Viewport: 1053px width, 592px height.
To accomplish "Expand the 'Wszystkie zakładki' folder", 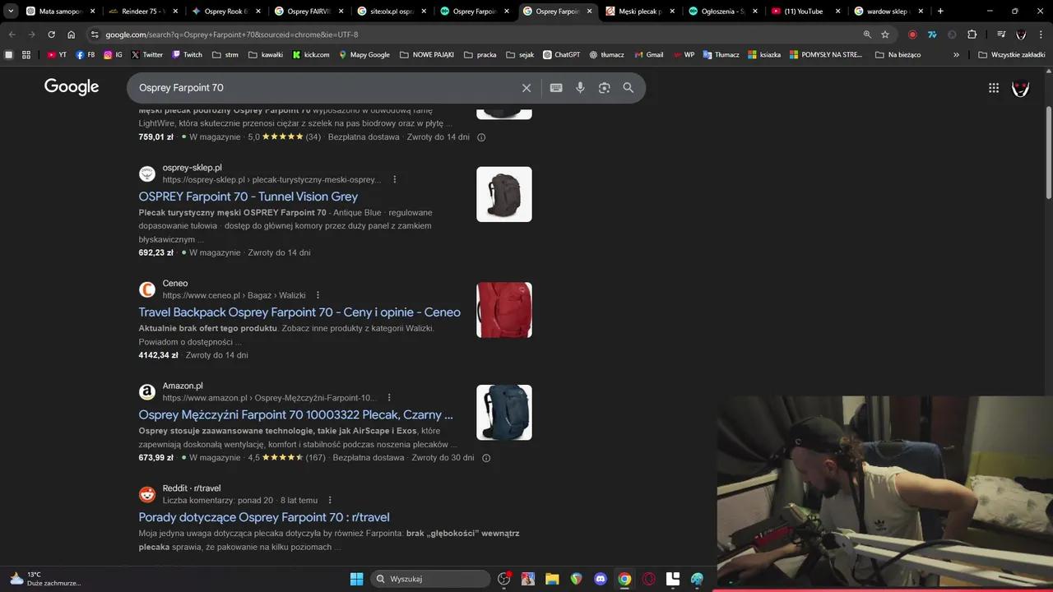I will tap(1012, 55).
